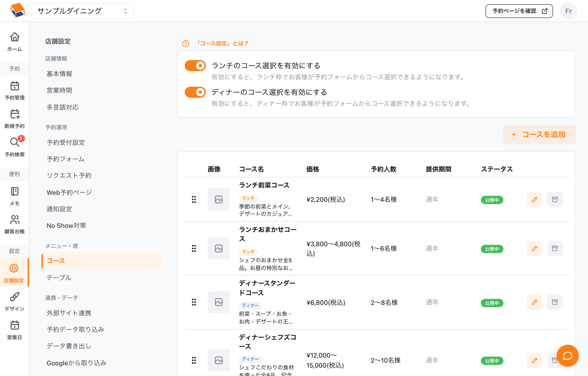Click ランチおまかせコース drag handle
The width and height of the screenshot is (588, 376).
[194, 249]
